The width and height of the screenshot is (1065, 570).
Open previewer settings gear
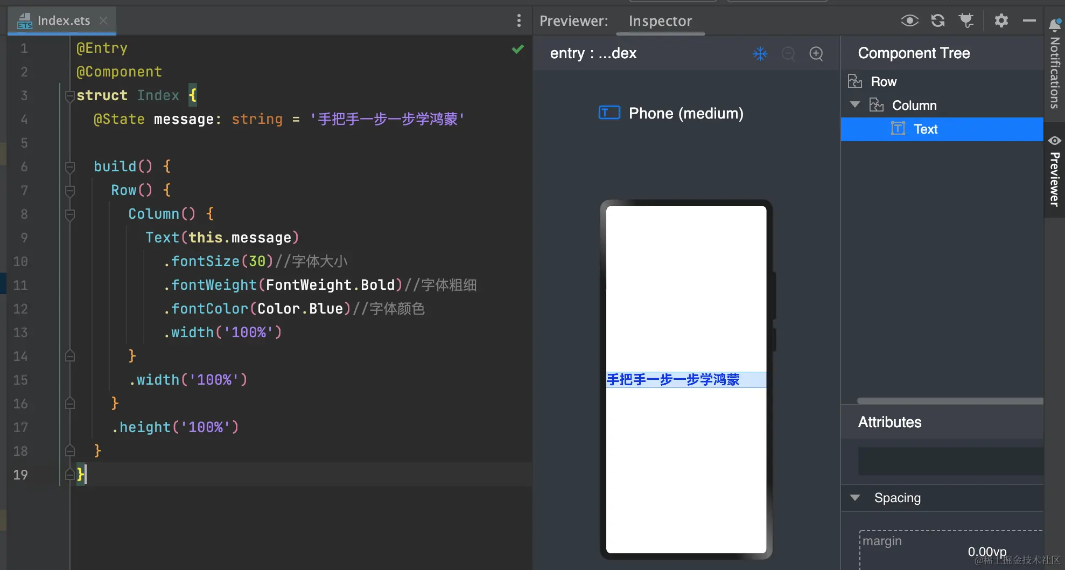pyautogui.click(x=1001, y=20)
